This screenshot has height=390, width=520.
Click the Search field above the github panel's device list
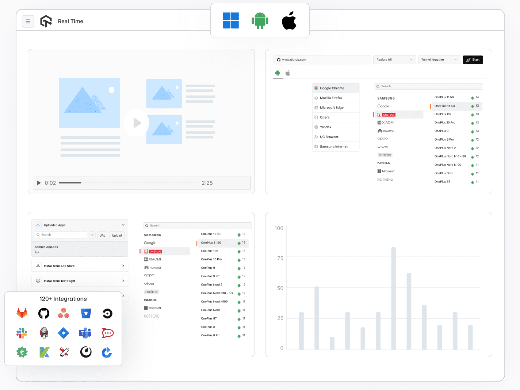click(x=429, y=86)
